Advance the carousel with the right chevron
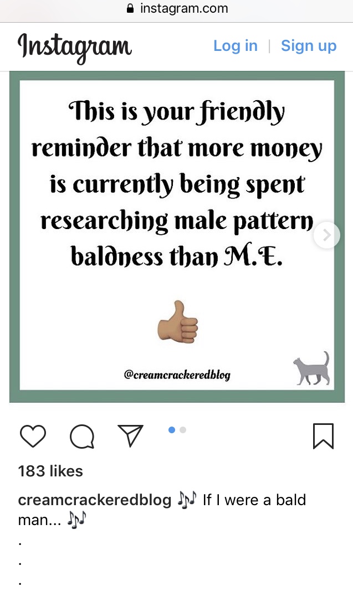The image size is (353, 597). pyautogui.click(x=327, y=235)
